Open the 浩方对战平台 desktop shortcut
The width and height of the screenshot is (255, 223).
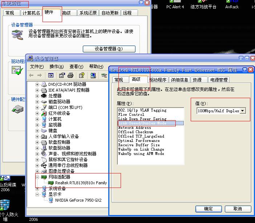203,5
